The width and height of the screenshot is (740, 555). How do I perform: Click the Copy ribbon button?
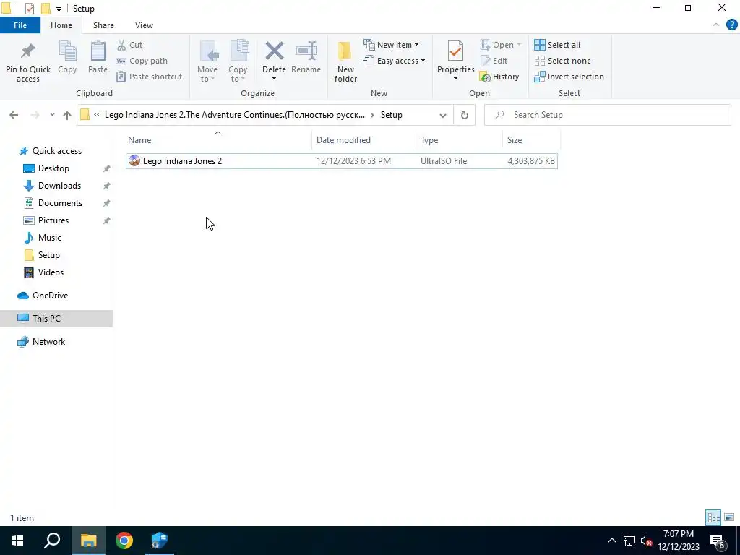click(67, 58)
